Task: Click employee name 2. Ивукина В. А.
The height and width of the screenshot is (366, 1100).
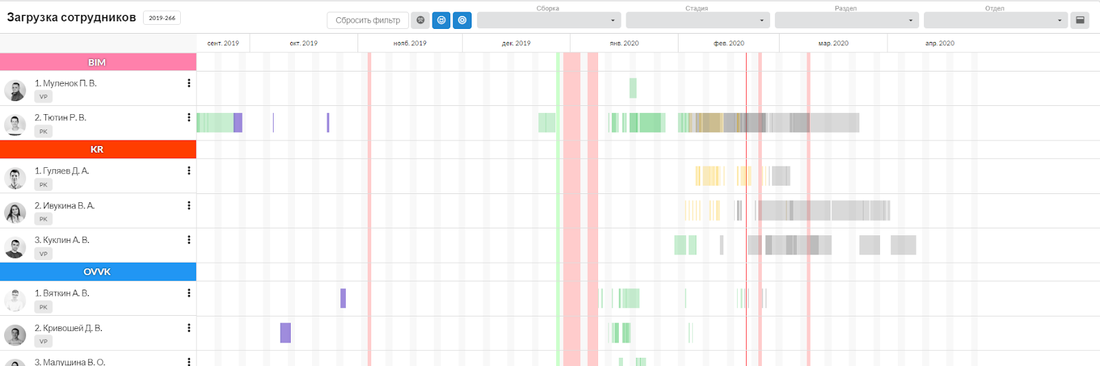Action: (x=65, y=206)
